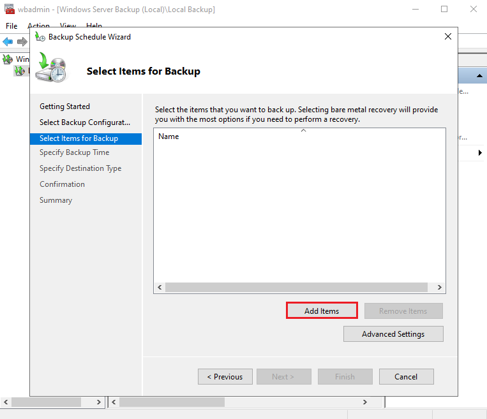
Task: Open Advanced Settings
Action: coord(393,334)
